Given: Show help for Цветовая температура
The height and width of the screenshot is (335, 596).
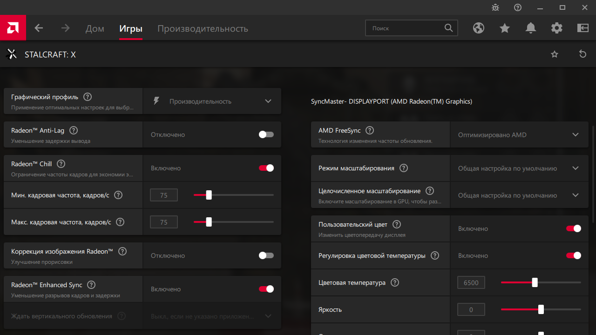Looking at the screenshot, I should coord(395,282).
